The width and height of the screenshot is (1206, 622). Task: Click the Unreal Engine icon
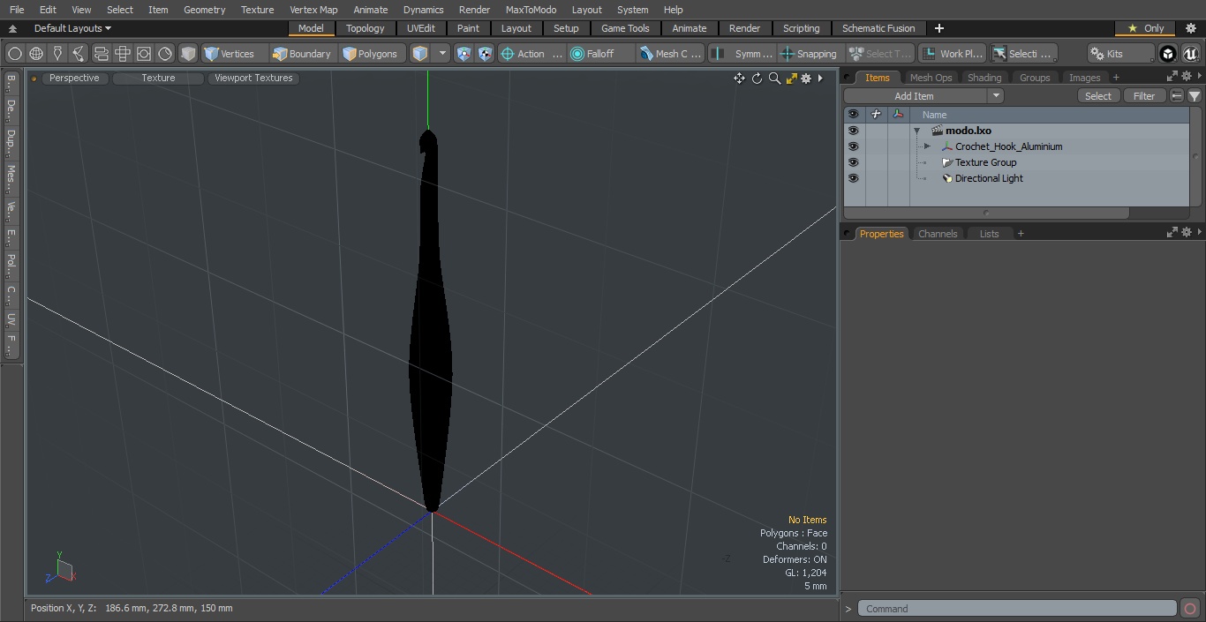point(1191,54)
